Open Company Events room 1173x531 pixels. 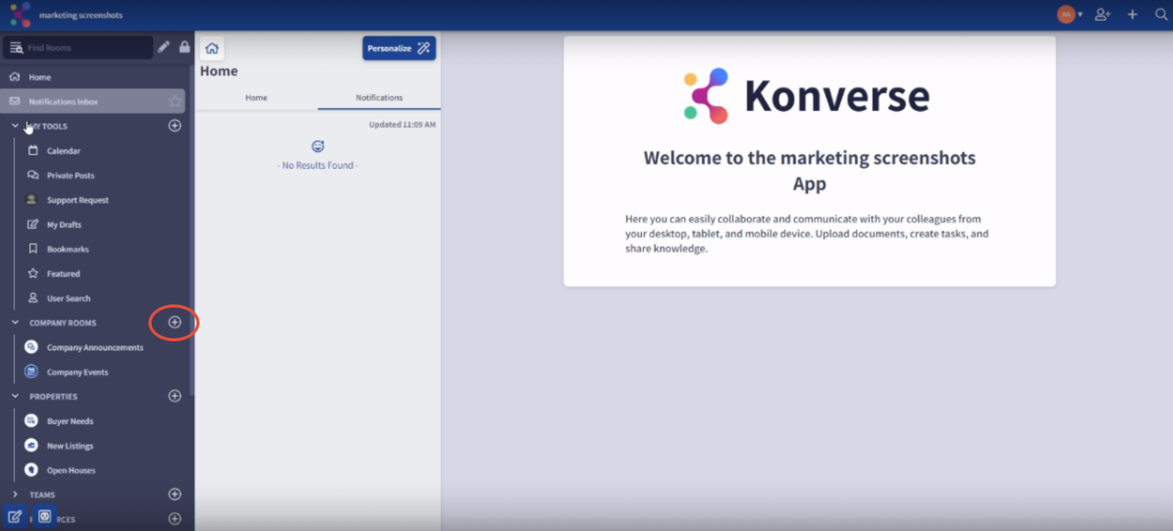coord(77,372)
